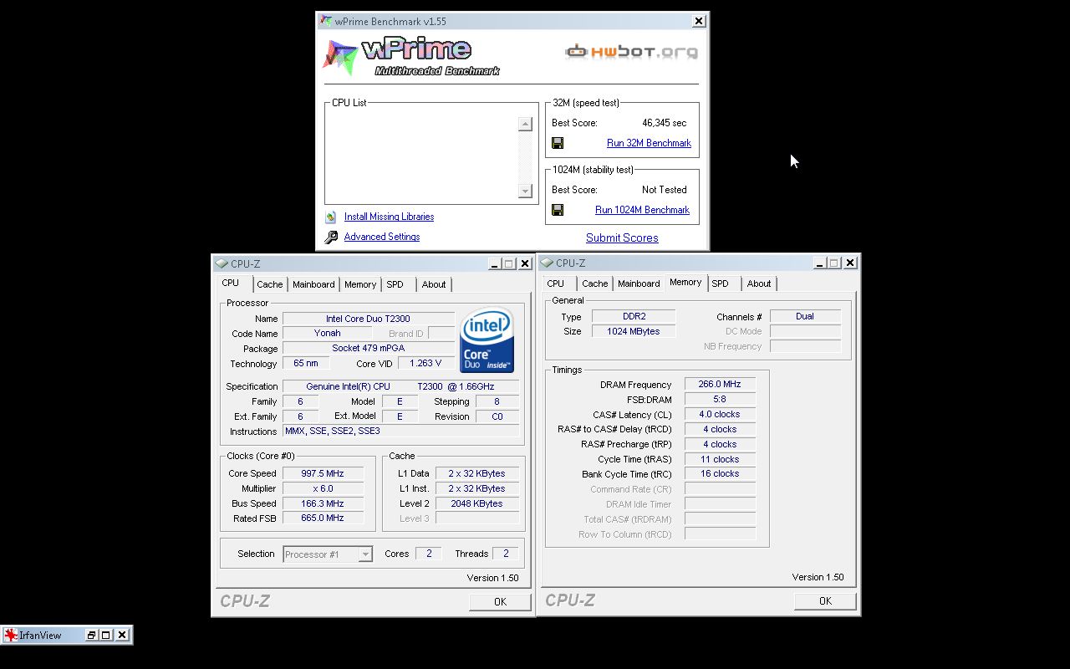Click the Package Socket 479 mPGA value
Image resolution: width=1070 pixels, height=669 pixels.
(368, 348)
